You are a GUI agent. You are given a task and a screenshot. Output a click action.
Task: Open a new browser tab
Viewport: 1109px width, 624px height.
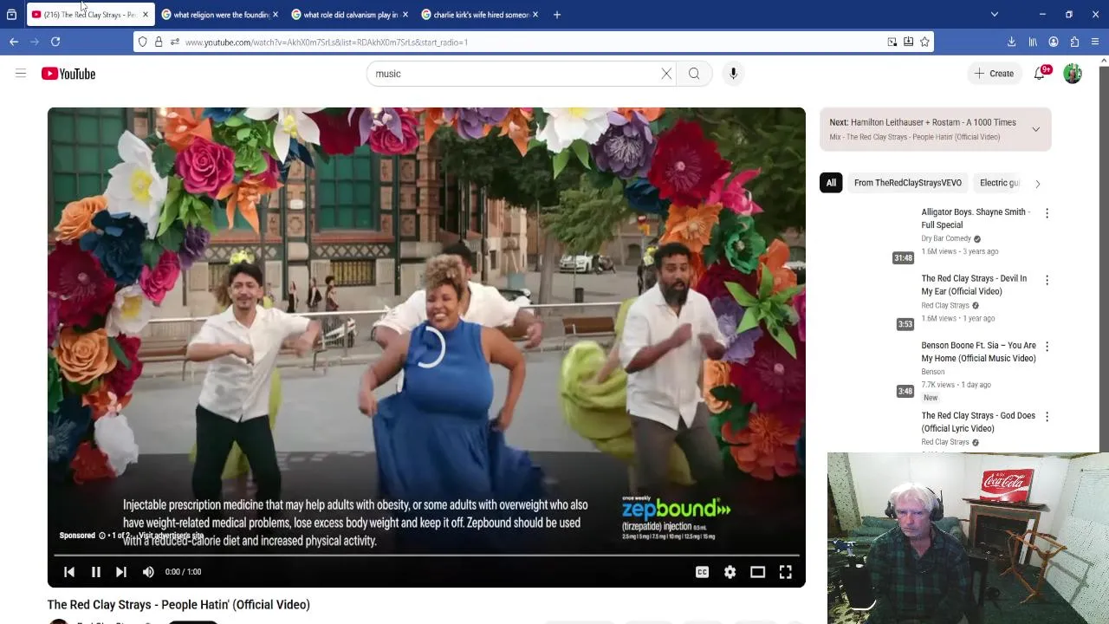tap(557, 15)
